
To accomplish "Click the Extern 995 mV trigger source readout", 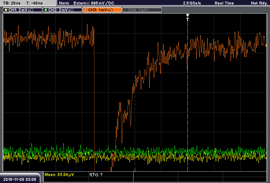I will (94, 3).
